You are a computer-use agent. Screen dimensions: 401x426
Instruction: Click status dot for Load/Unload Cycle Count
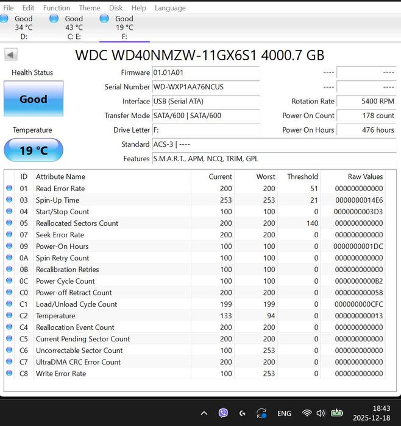pyautogui.click(x=9, y=304)
